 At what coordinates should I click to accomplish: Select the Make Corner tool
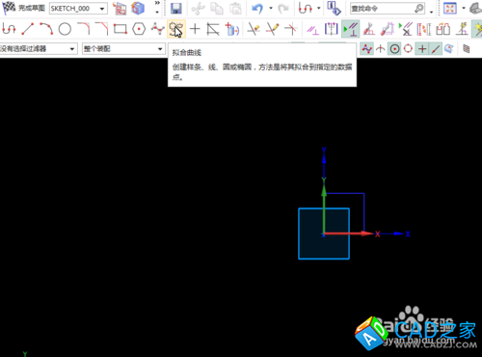(291, 29)
